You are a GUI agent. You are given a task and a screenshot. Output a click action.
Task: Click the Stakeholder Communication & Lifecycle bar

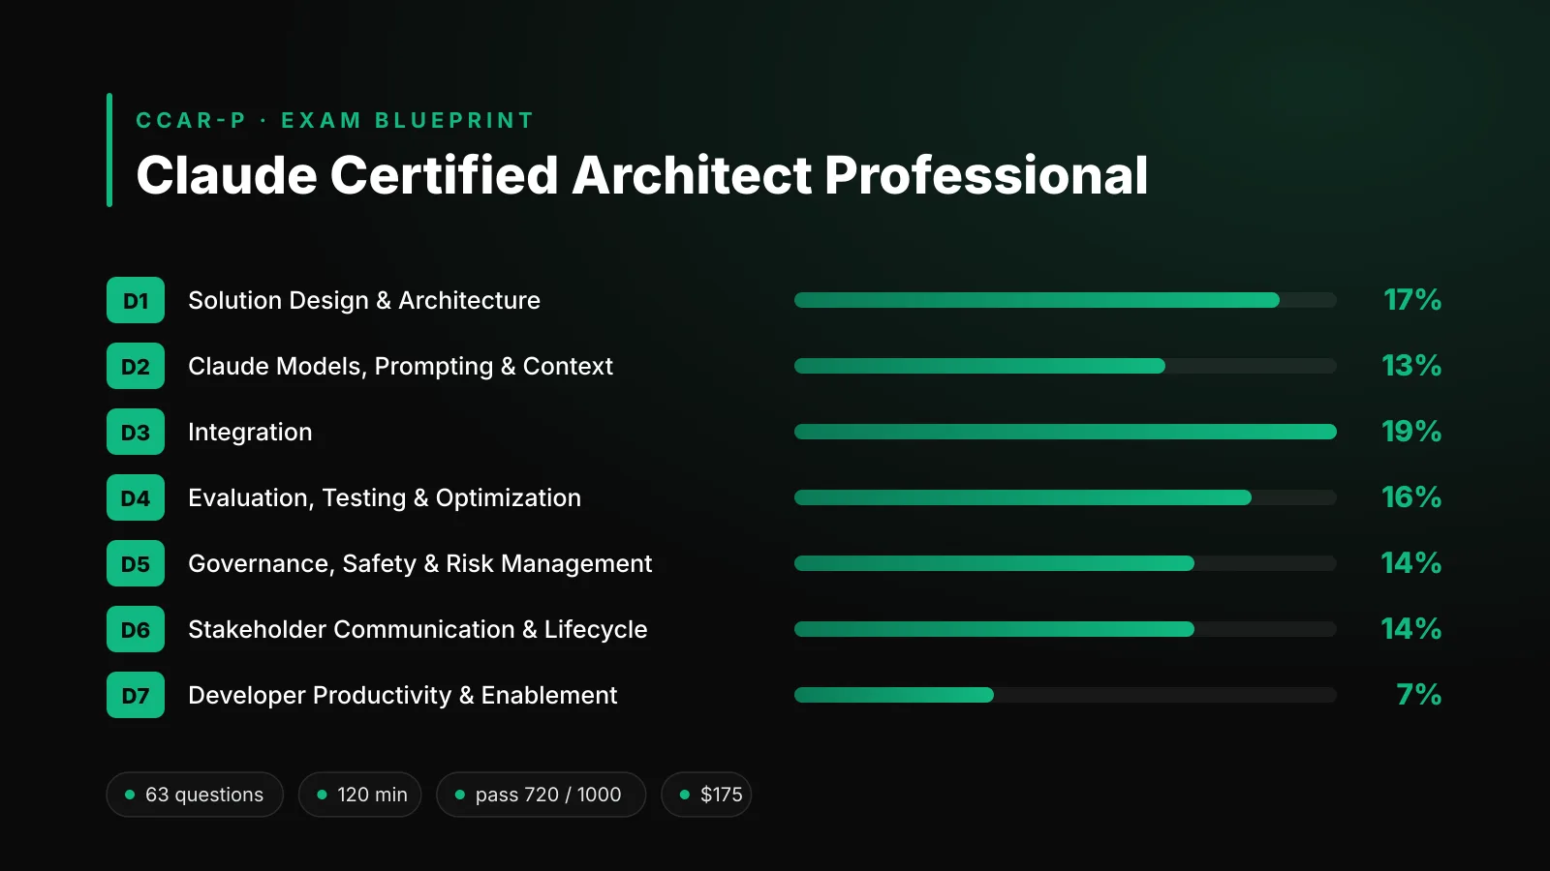1066,629
